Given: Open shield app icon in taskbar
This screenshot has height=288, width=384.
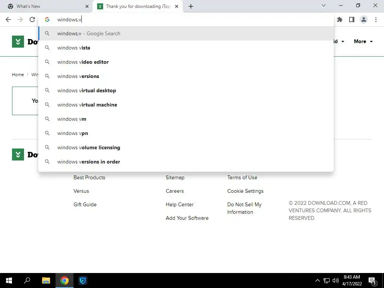Looking at the screenshot, I should tap(83, 280).
